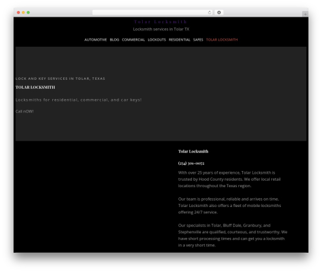Open the Blog menu item

pos(115,40)
